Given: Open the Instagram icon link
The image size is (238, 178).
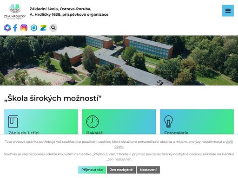Looking at the screenshot, I should click(x=24, y=28).
